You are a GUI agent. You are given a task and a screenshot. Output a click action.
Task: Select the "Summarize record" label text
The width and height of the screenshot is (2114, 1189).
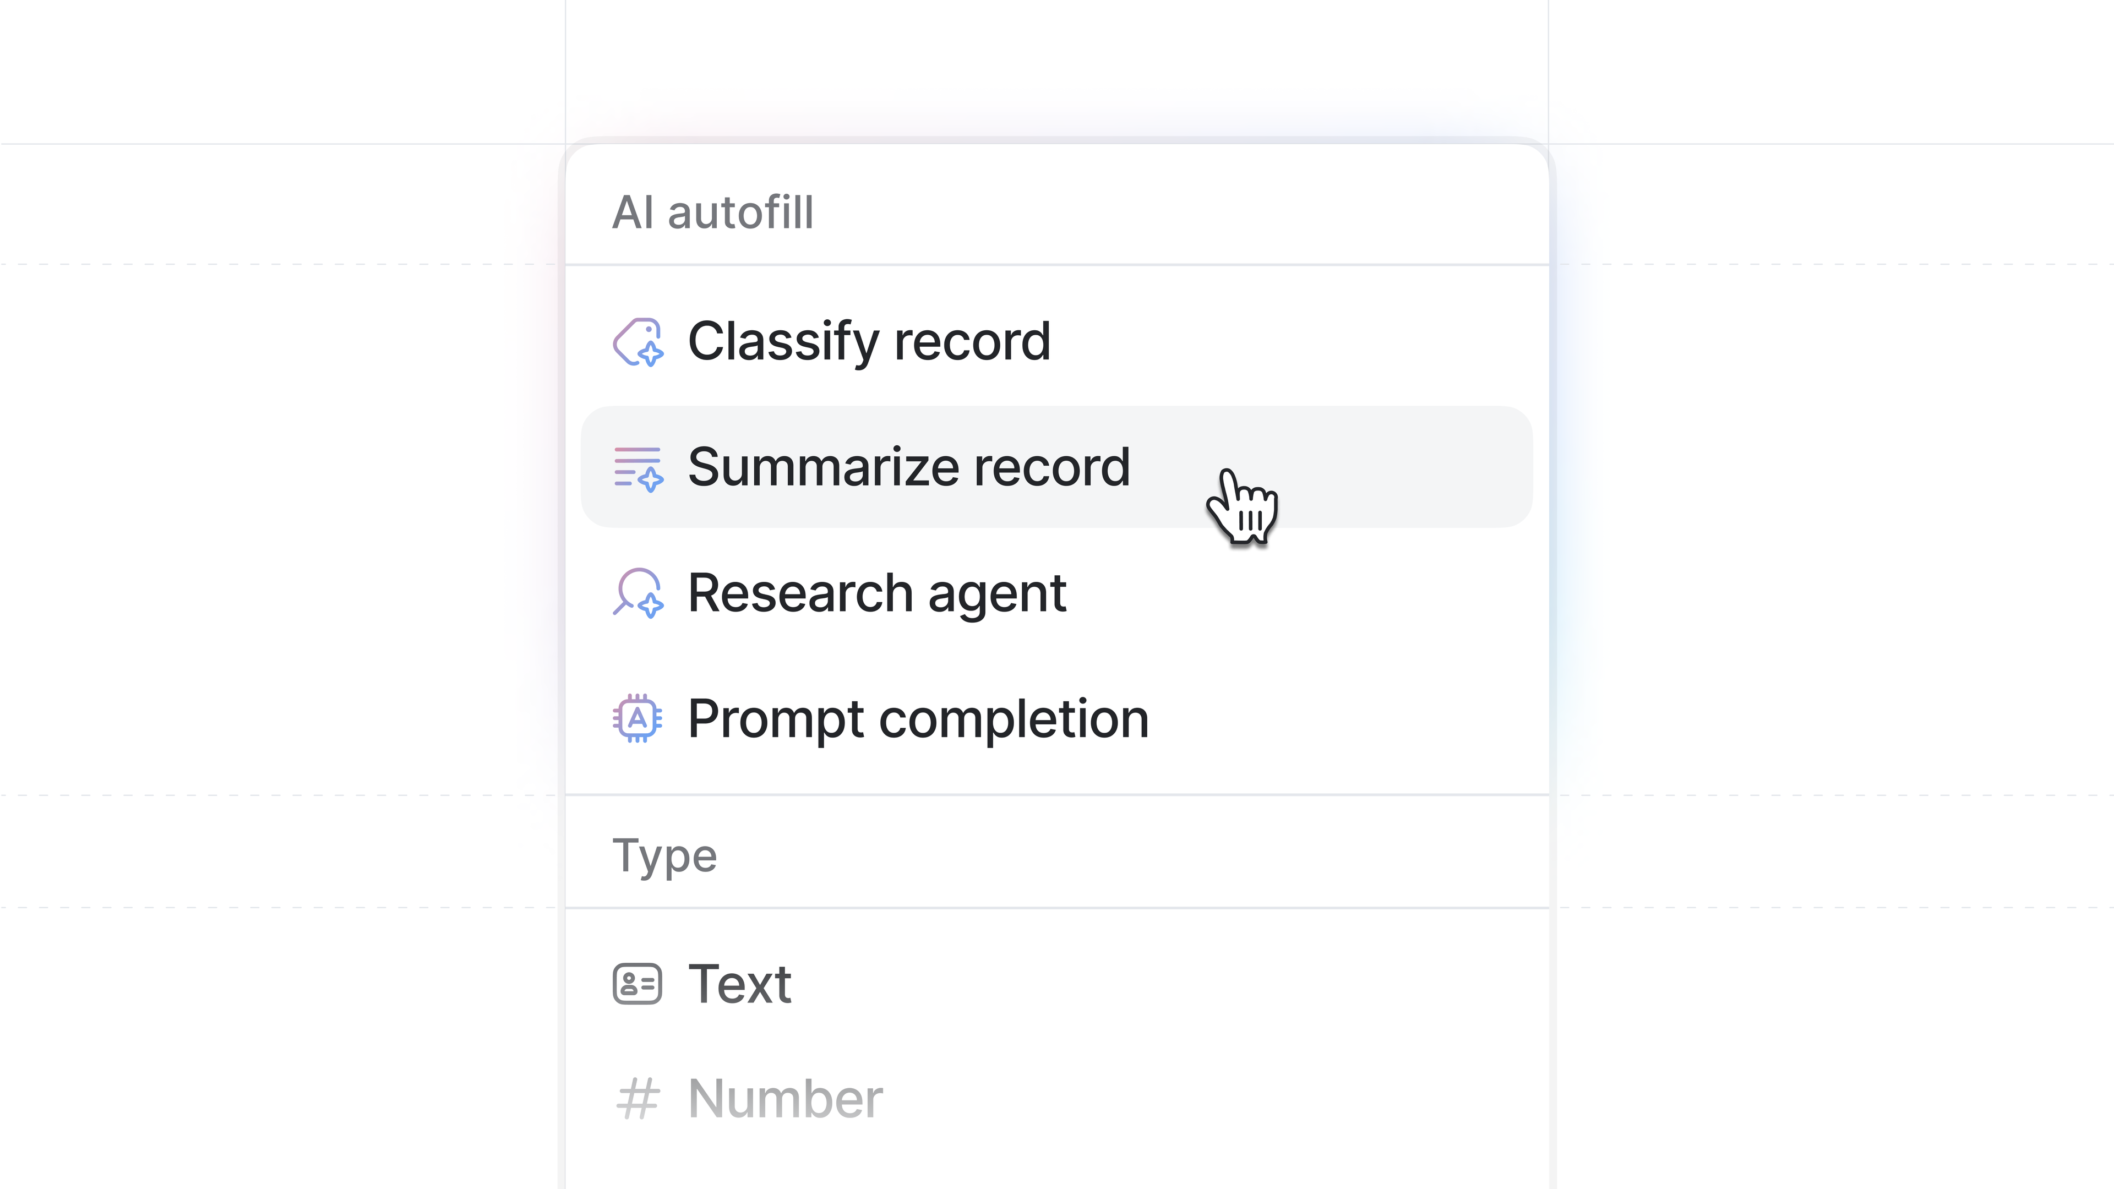(x=908, y=468)
